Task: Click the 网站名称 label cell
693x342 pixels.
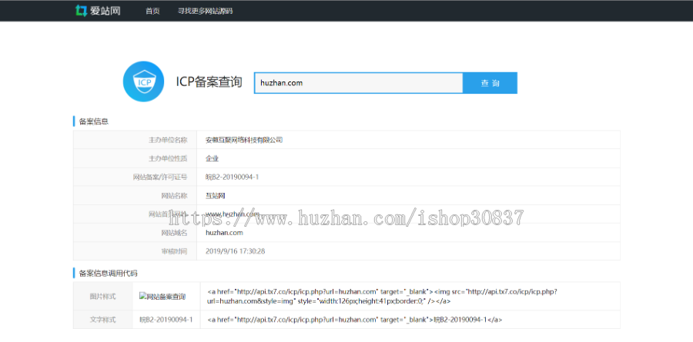Action: click(x=135, y=195)
